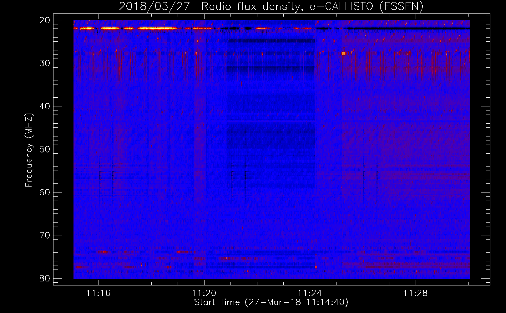Click the 'Start Time (27-Mar-18 11:14:40)' label
This screenshot has height=313, width=506.
coord(271,302)
